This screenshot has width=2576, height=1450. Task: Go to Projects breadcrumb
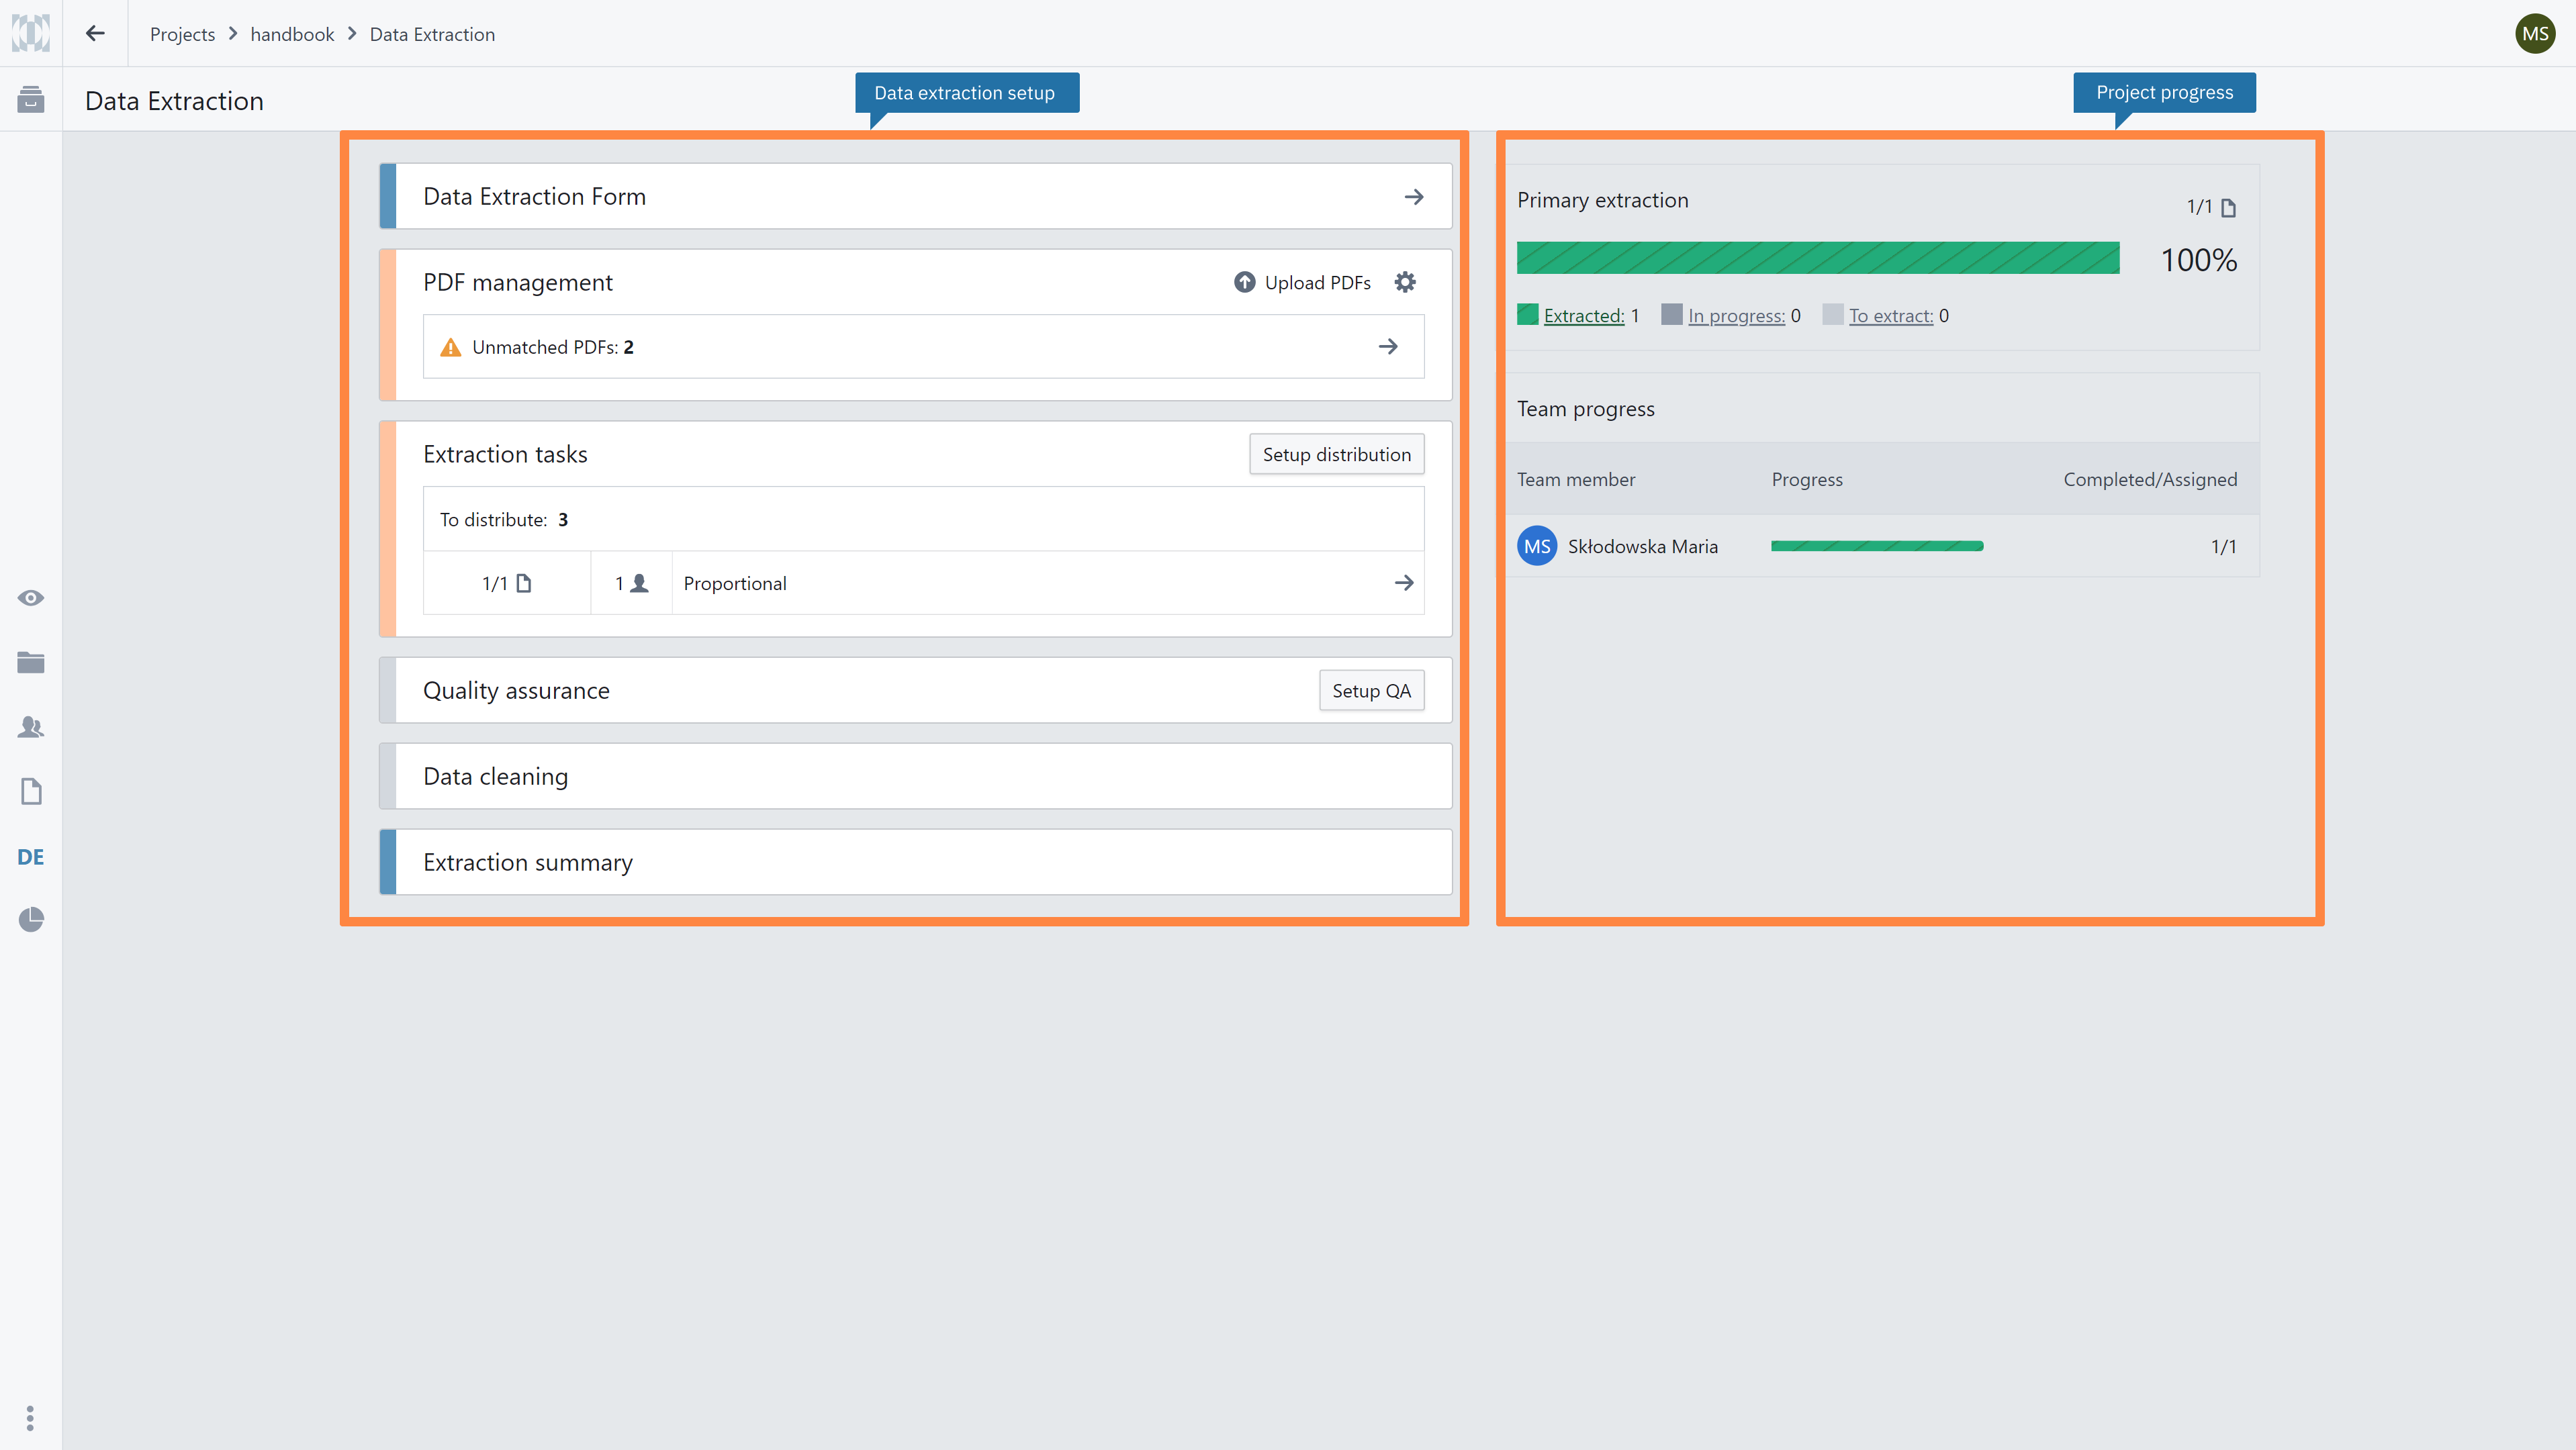[x=182, y=34]
